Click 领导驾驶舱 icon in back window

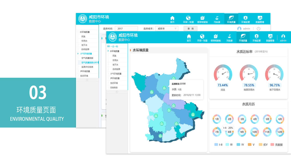tap(202, 18)
